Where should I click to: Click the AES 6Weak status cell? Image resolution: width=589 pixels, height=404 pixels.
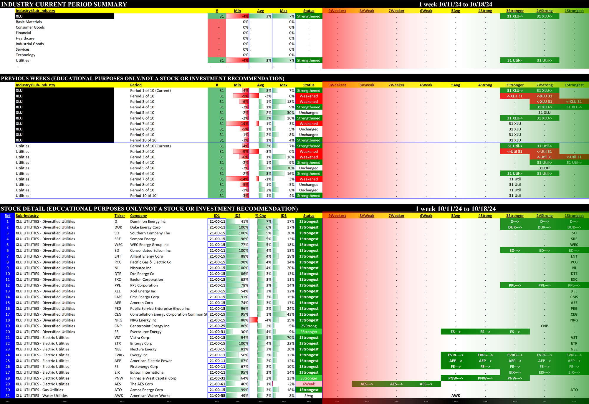pyautogui.click(x=309, y=384)
